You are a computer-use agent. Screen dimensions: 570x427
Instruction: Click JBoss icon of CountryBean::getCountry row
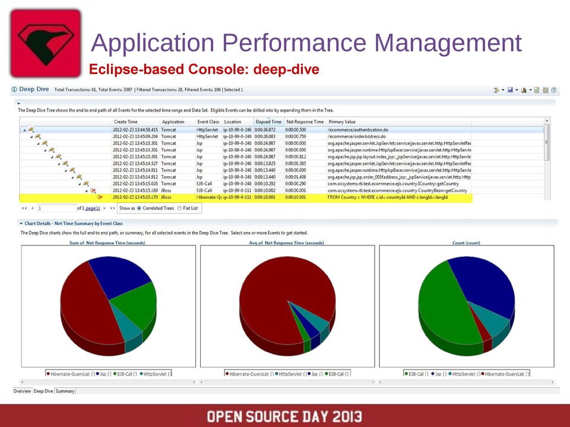click(93, 190)
